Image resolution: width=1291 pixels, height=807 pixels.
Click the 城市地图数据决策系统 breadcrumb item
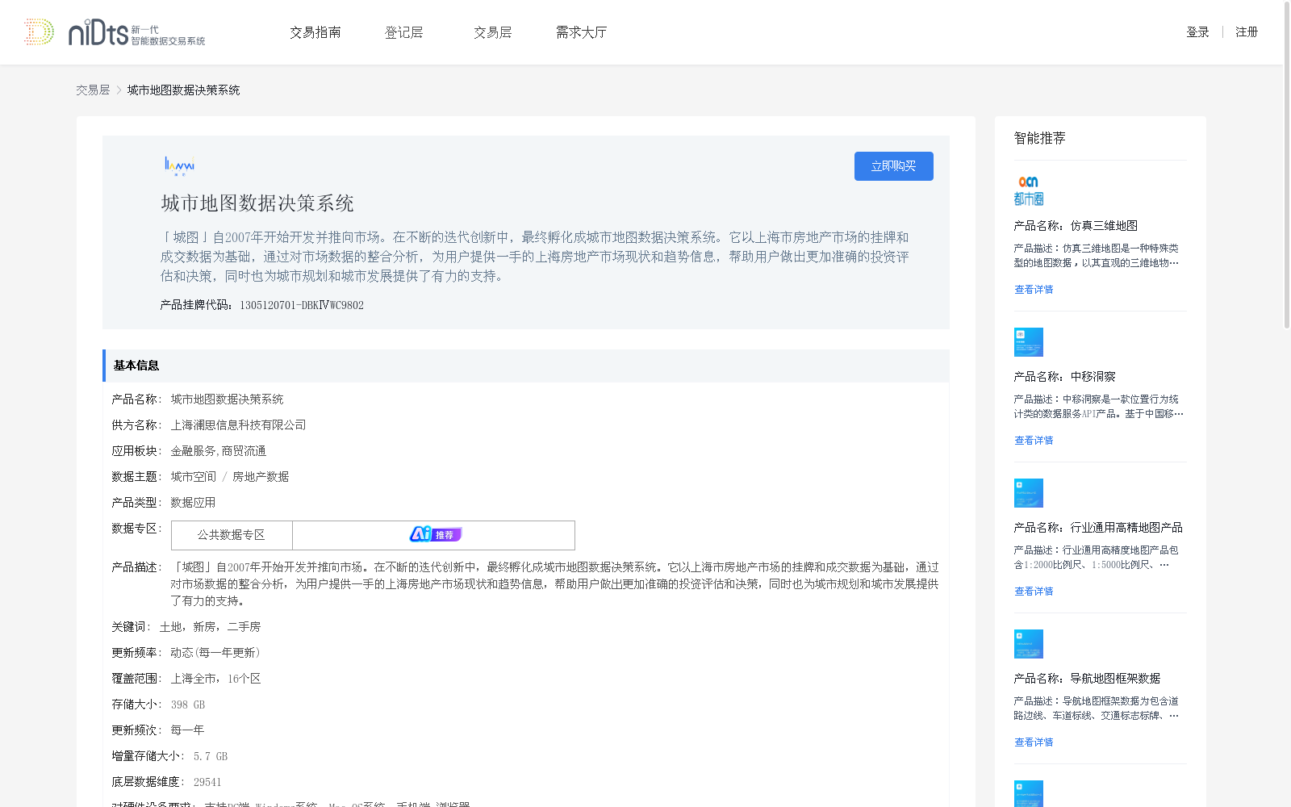point(183,90)
